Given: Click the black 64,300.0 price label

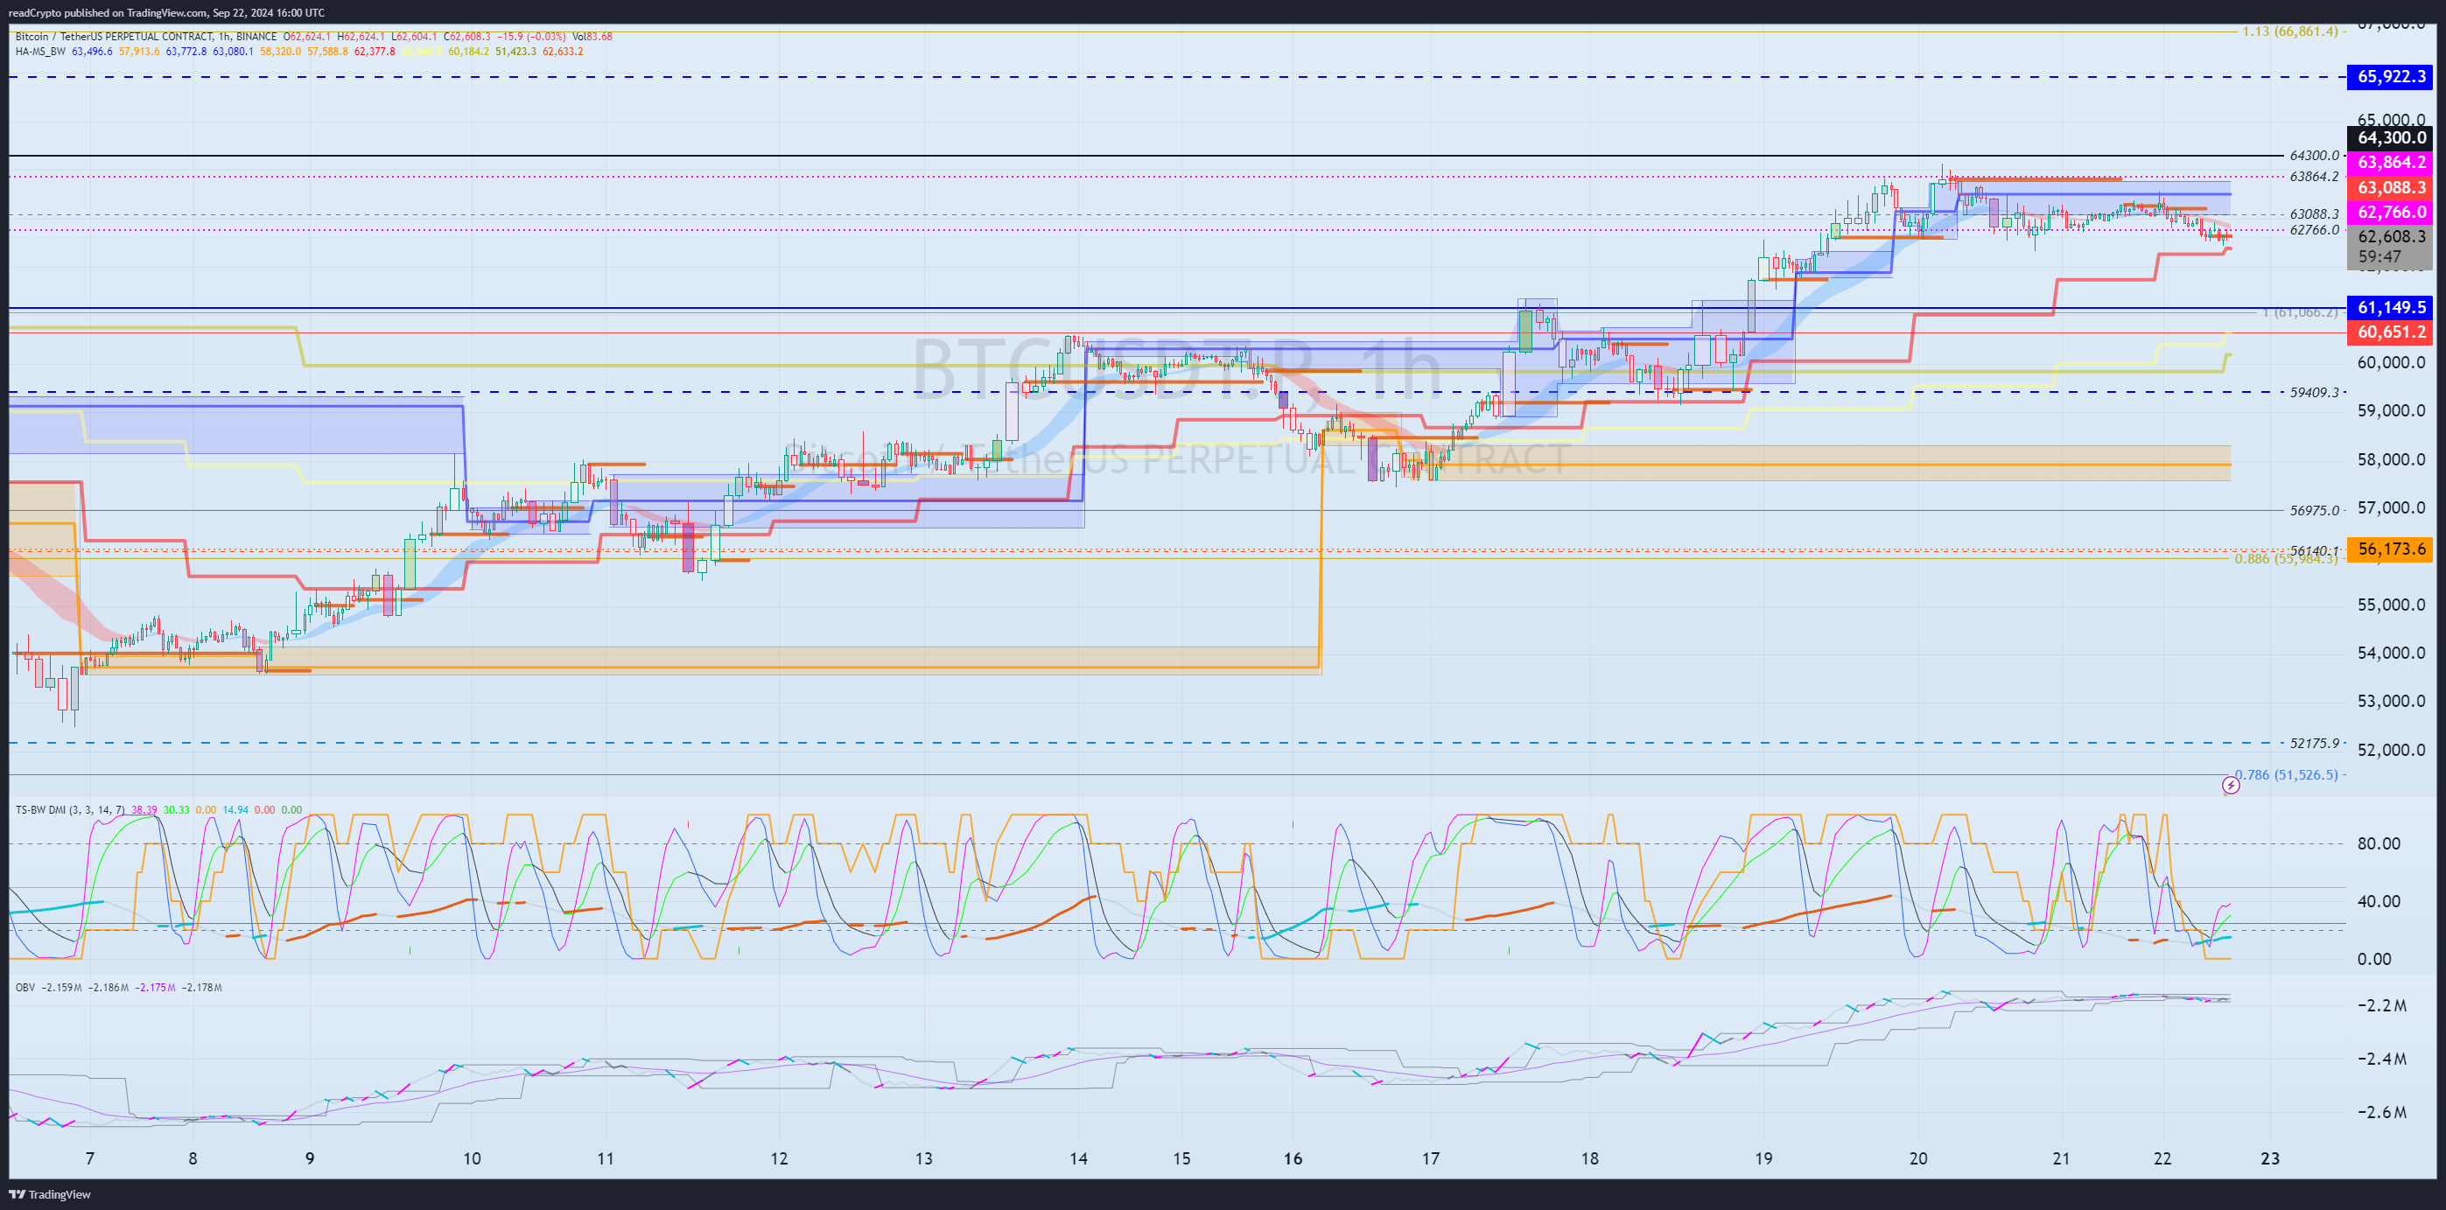Looking at the screenshot, I should [2391, 137].
